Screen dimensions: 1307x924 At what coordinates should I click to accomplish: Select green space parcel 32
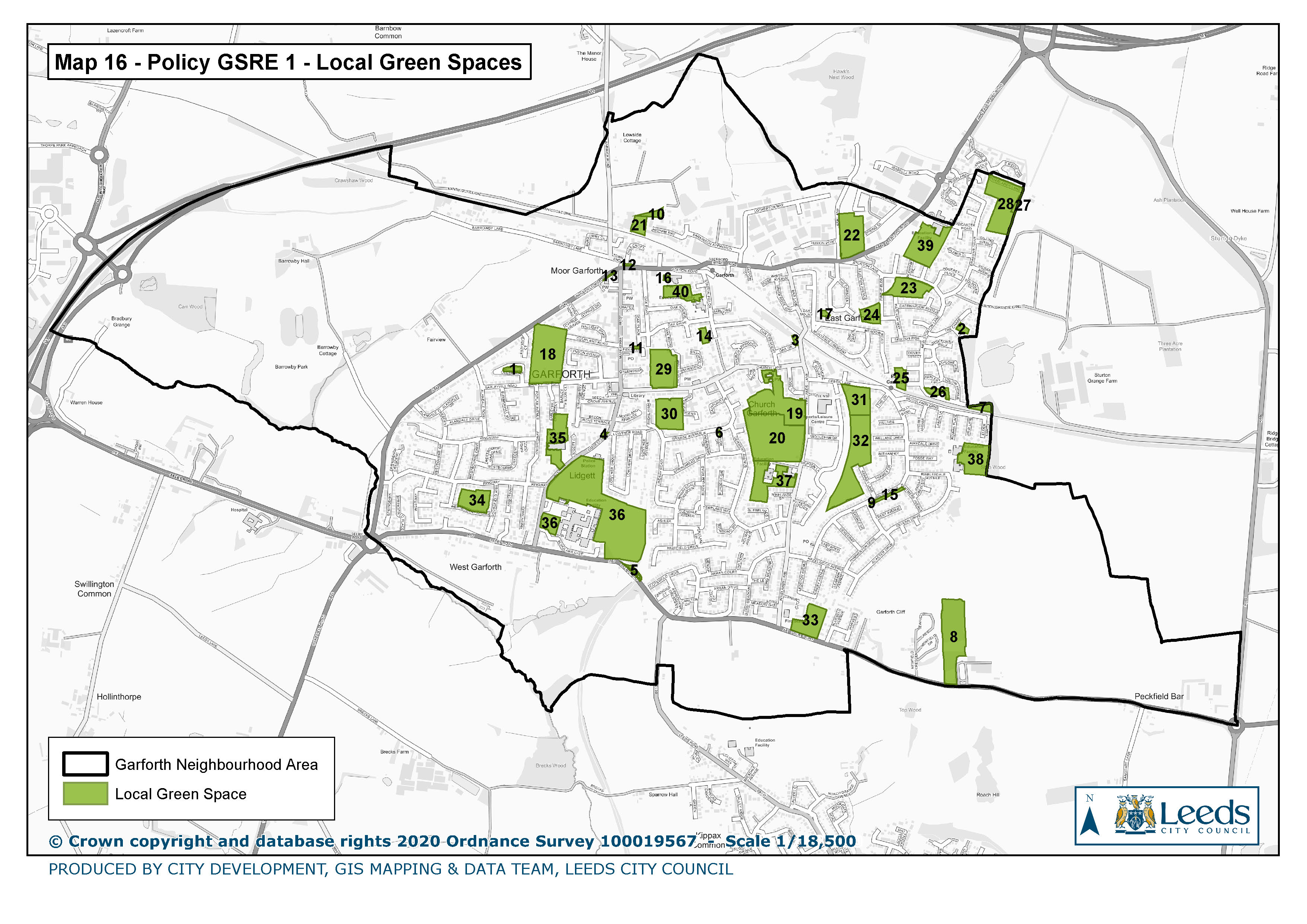[x=860, y=440]
